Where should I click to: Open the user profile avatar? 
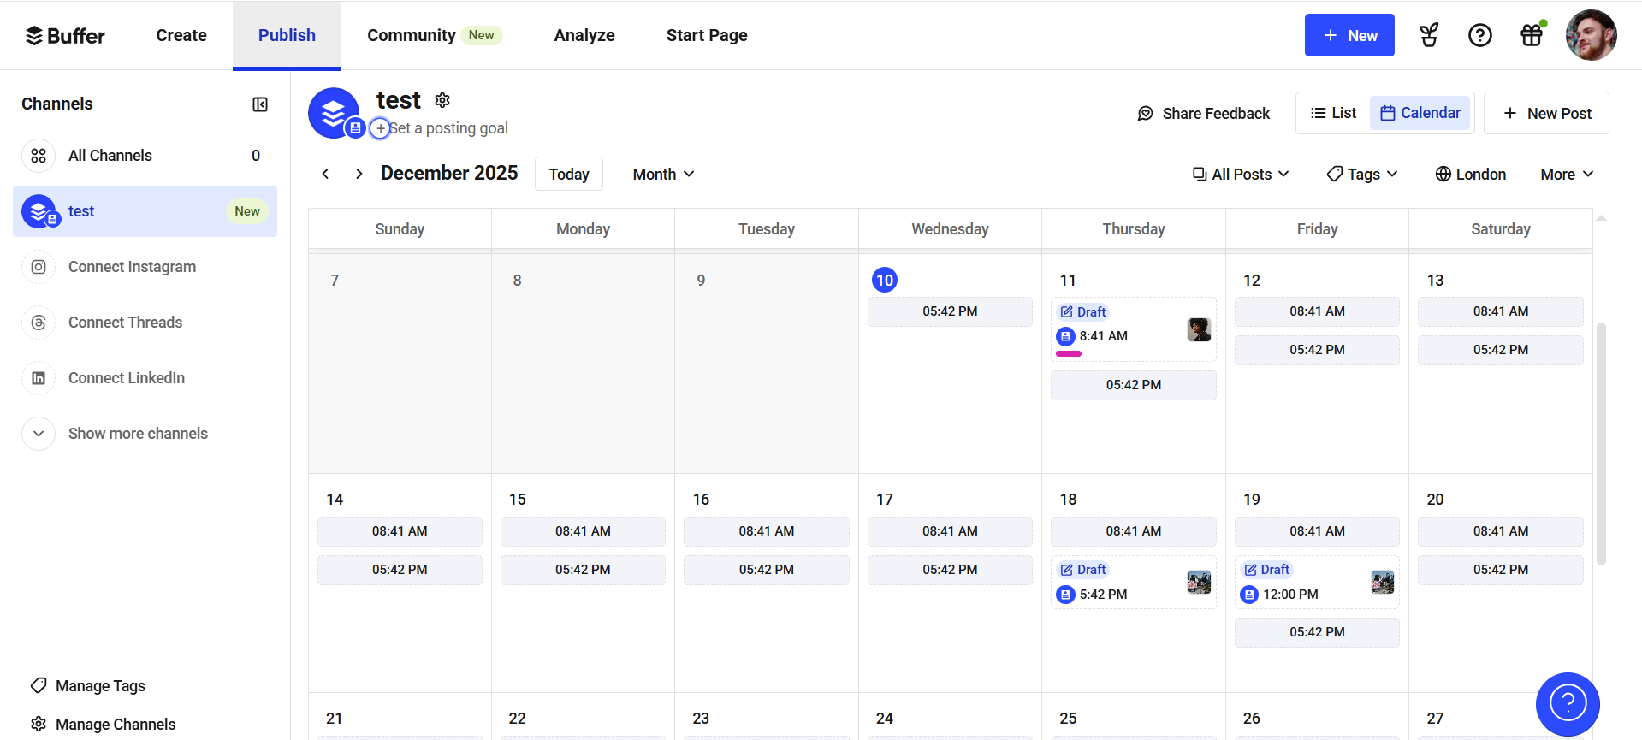(1591, 35)
